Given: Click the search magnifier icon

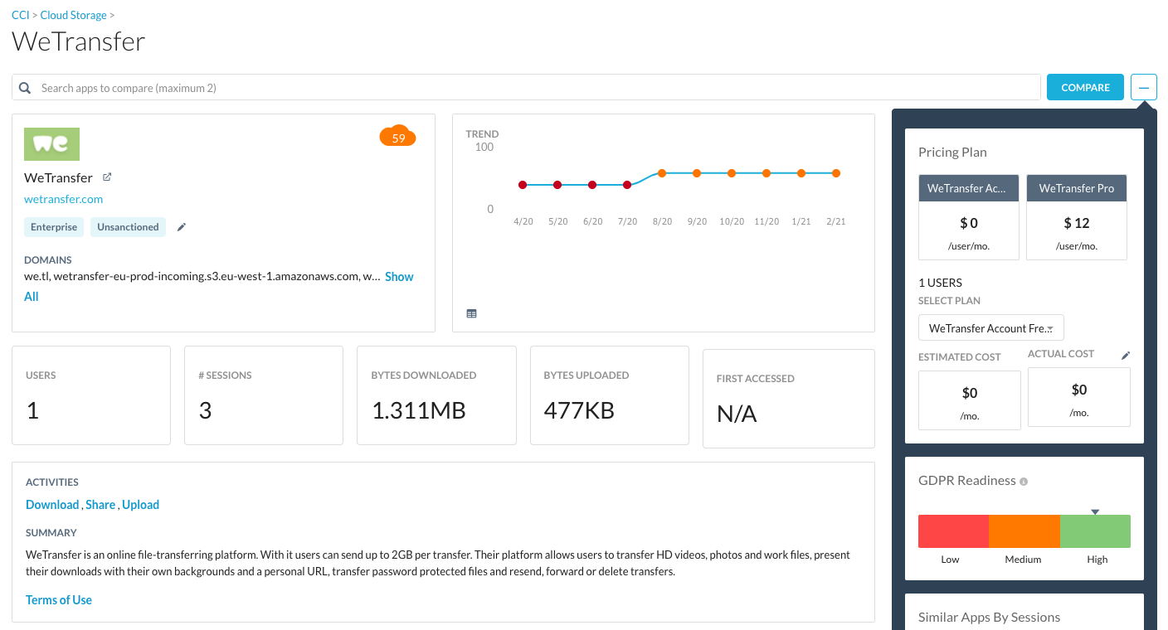Looking at the screenshot, I should pyautogui.click(x=26, y=88).
